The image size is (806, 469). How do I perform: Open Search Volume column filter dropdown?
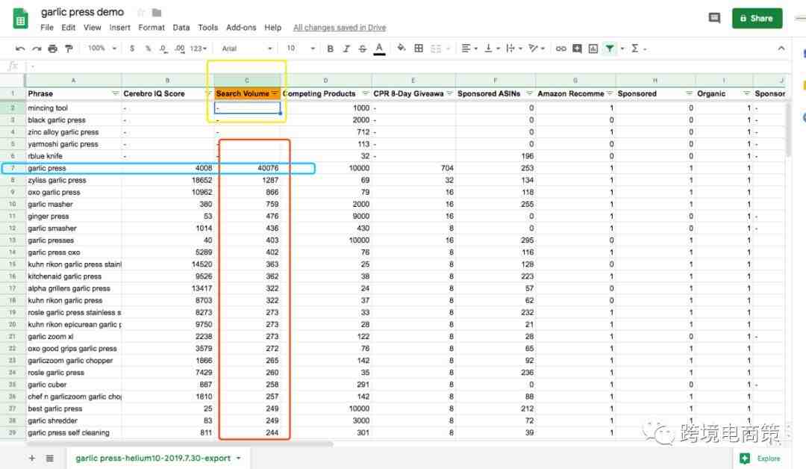point(275,93)
